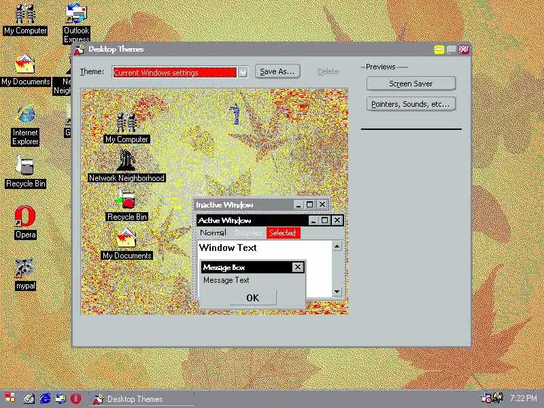Viewport: 544px width, 408px height.
Task: Launch Opera from quick launch bar
Action: 76,398
